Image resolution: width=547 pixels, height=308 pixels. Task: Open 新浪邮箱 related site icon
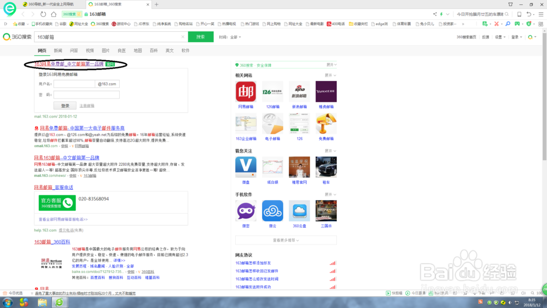(299, 91)
